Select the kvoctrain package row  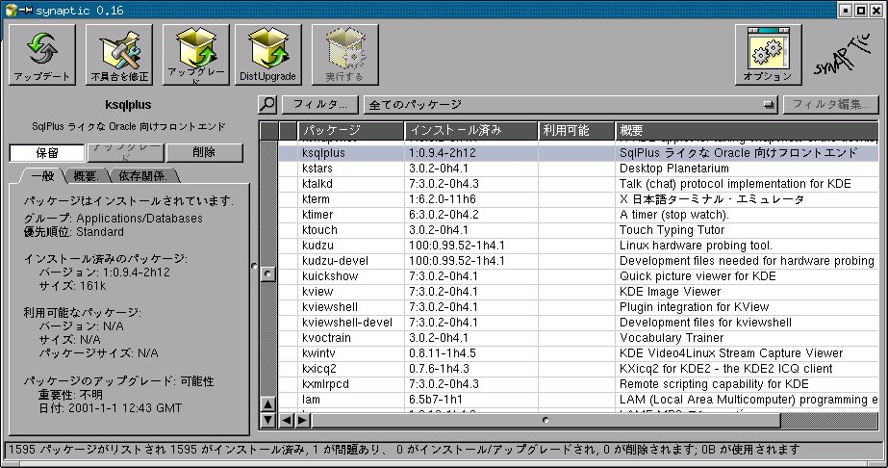pos(578,338)
